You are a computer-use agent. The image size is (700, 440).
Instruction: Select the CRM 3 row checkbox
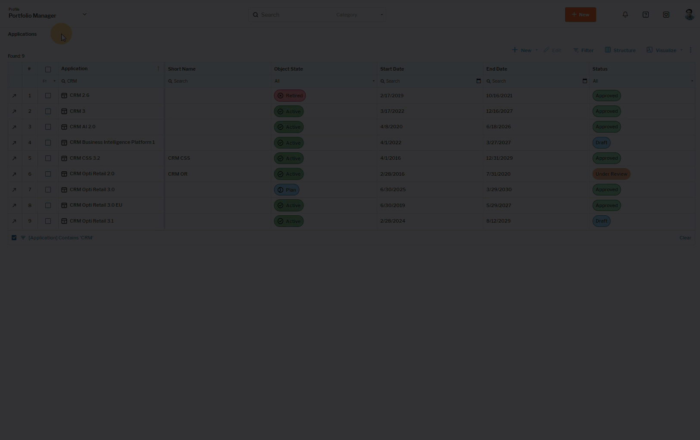(x=48, y=112)
